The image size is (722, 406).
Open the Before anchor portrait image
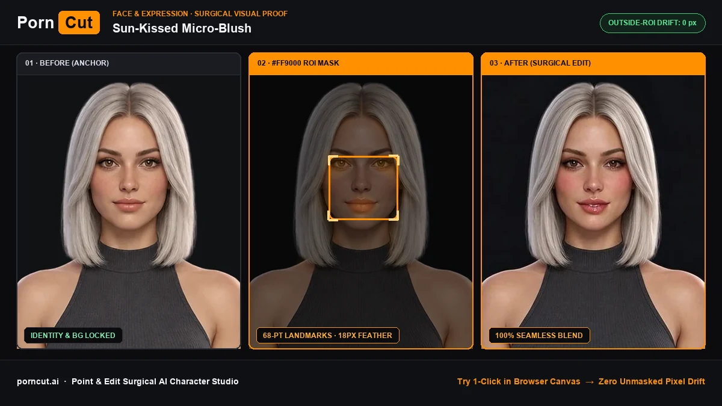coord(129,211)
